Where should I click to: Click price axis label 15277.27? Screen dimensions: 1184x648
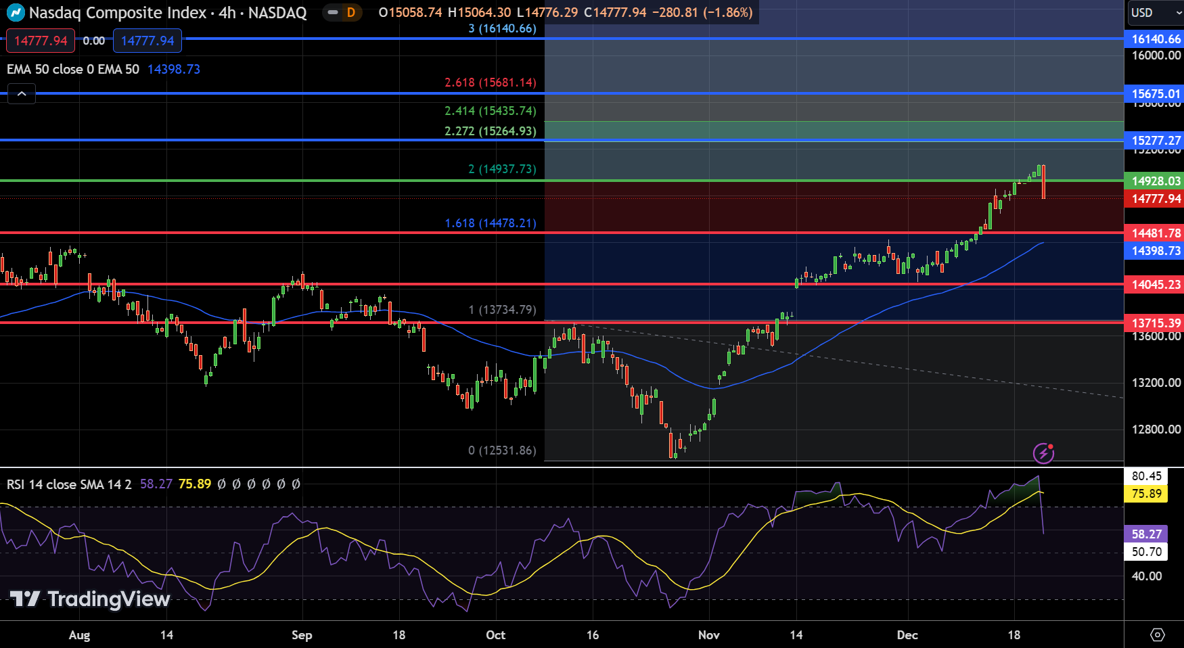click(x=1154, y=141)
